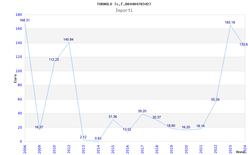The width and height of the screenshot is (248, 155).
Task: Click the 20 y-axis tick label
Action: [20, 127]
